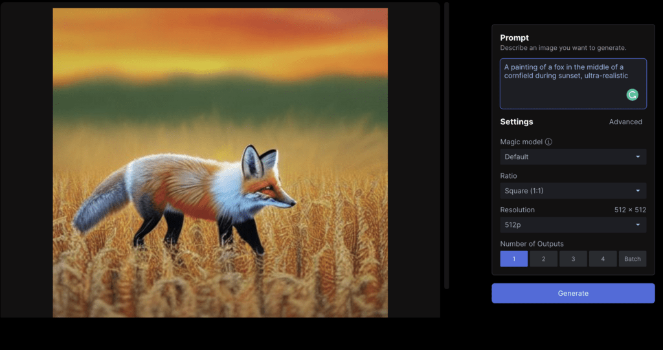
Task: Choose the Batch output option
Action: [x=633, y=259]
